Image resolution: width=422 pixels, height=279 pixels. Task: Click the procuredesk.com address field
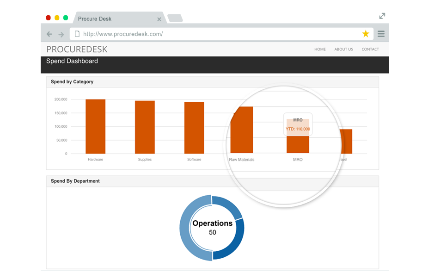click(x=221, y=34)
